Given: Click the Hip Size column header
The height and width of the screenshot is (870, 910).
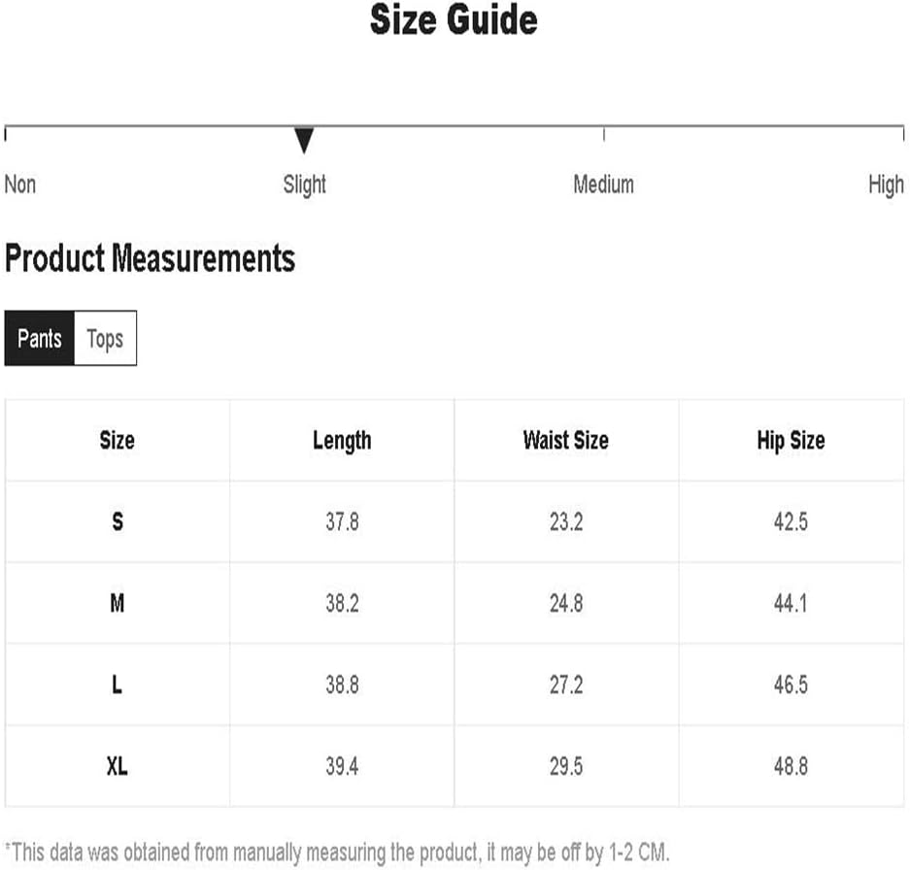Looking at the screenshot, I should coord(791,441).
